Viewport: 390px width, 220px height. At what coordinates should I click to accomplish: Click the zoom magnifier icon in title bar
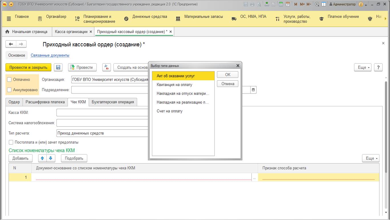click(x=317, y=4)
